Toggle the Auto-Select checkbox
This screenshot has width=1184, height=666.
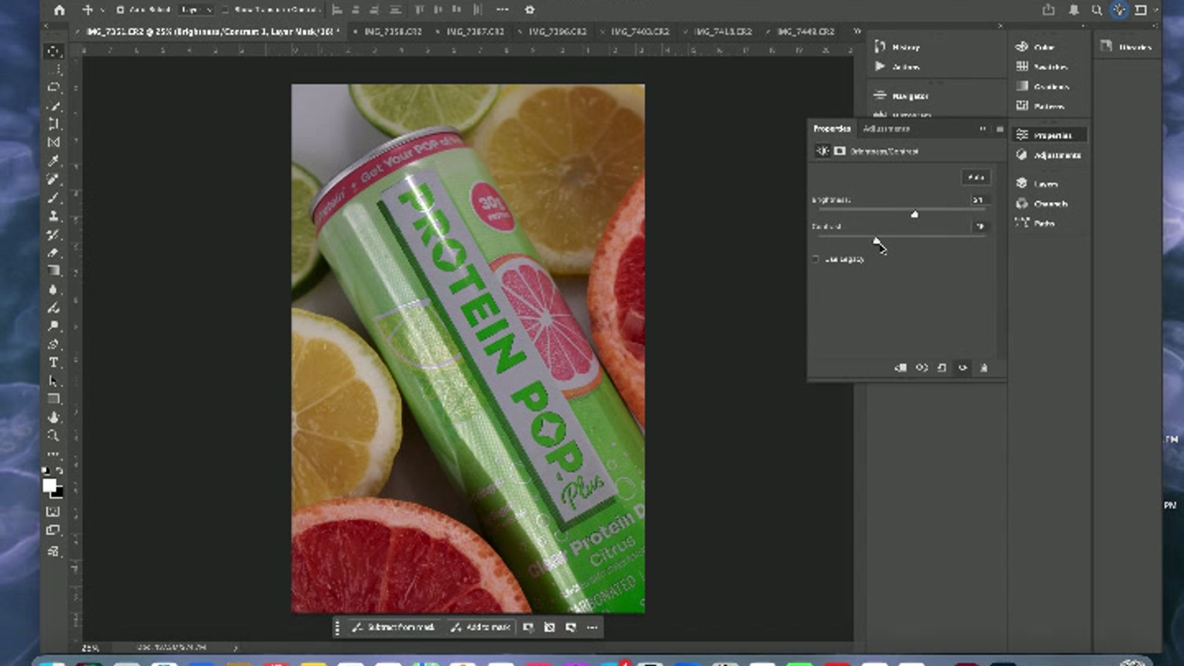pos(120,10)
